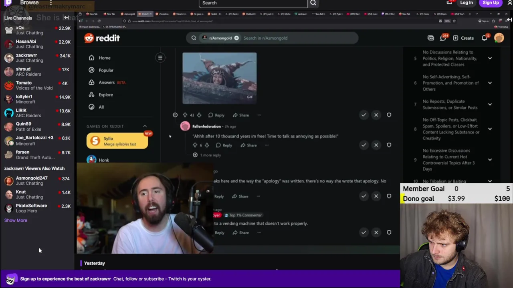Image resolution: width=513 pixels, height=288 pixels.
Task: Click the Reddit Create post button
Action: click(x=463, y=38)
